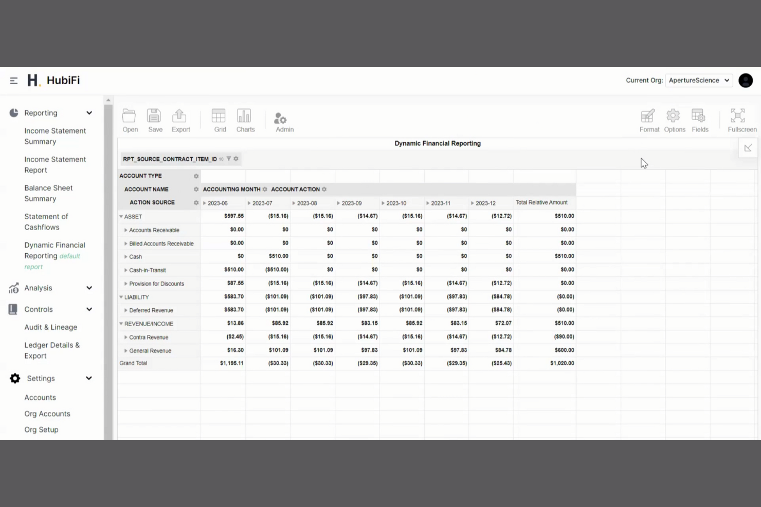Open Dynamic Financial Reporting default report
Screen dimensions: 761x507
point(55,256)
